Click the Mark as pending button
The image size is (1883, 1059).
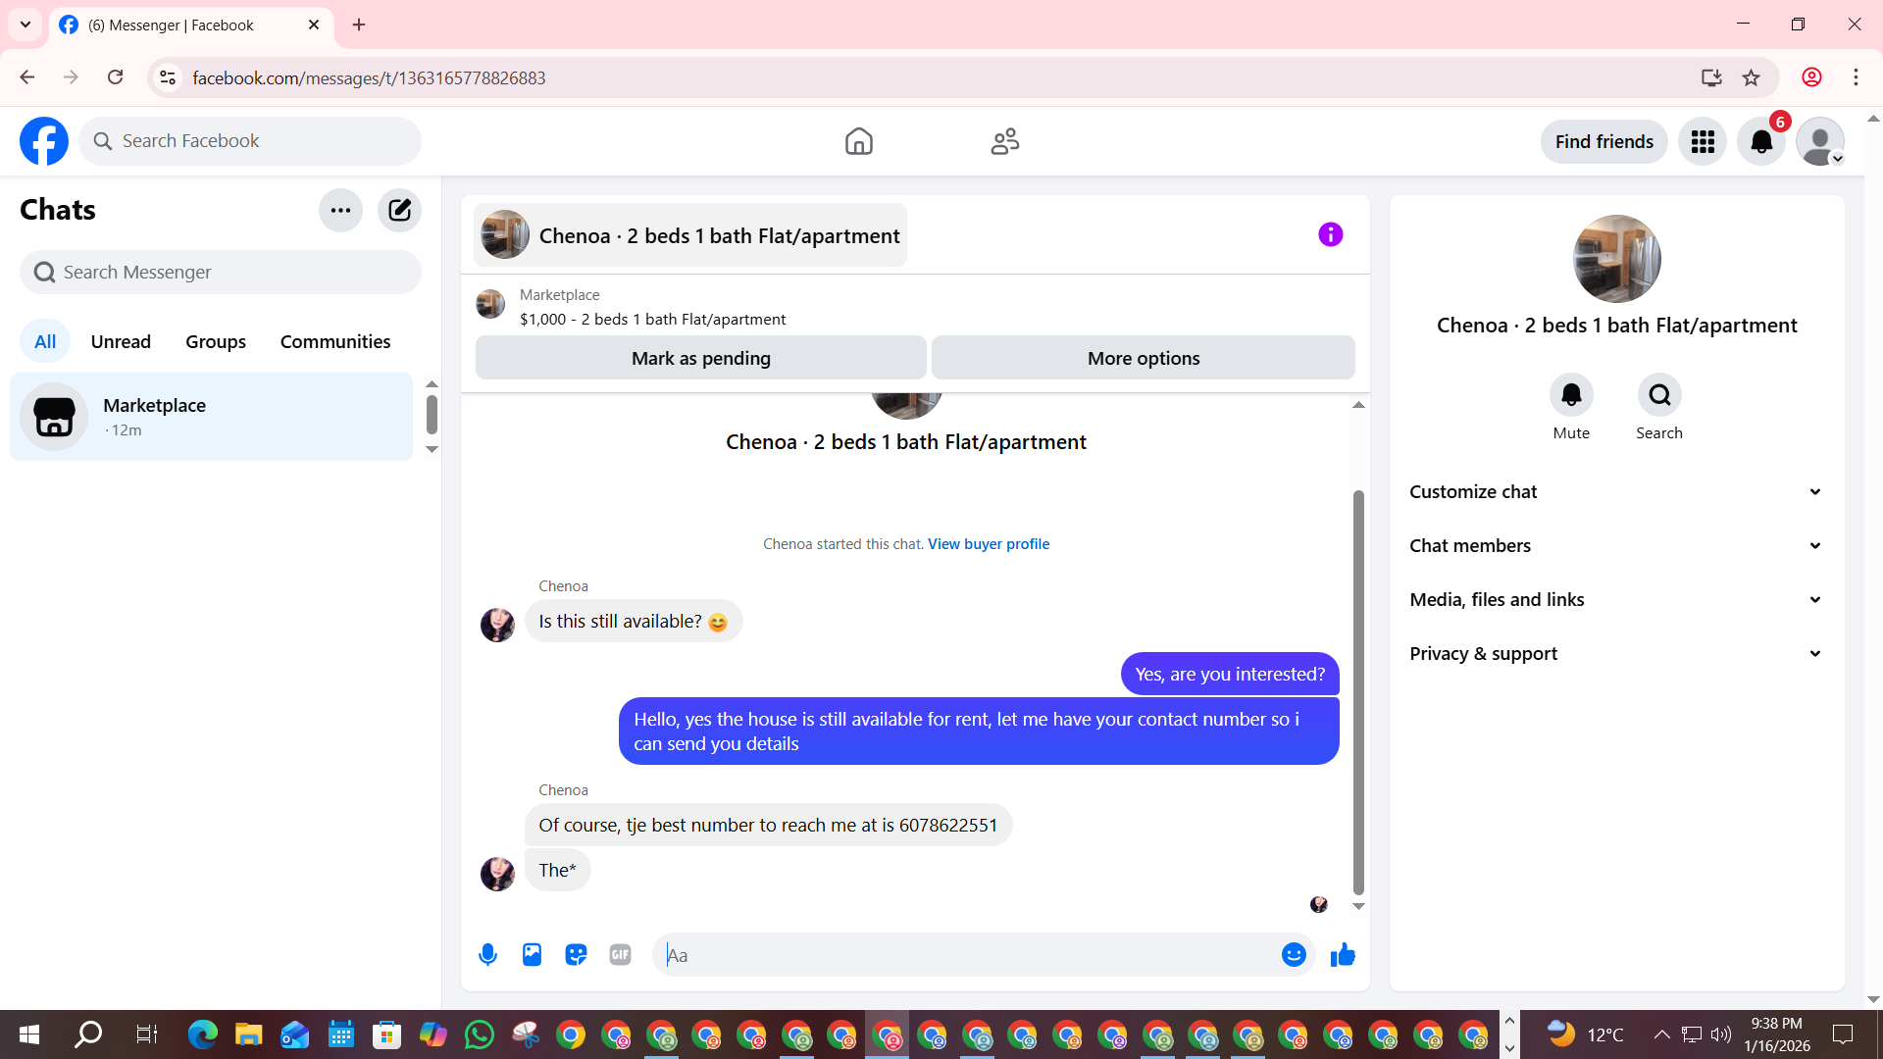click(x=700, y=358)
